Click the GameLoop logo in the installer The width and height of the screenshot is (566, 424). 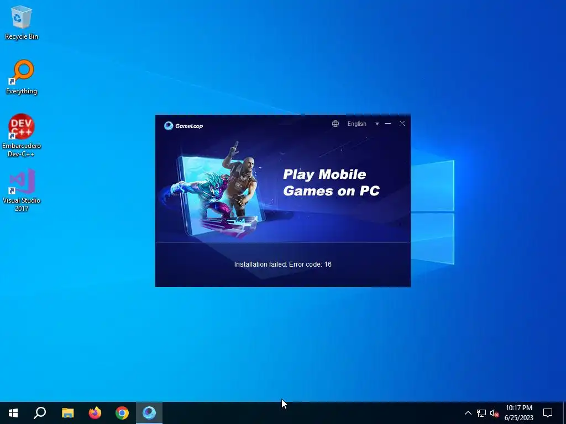tap(184, 125)
